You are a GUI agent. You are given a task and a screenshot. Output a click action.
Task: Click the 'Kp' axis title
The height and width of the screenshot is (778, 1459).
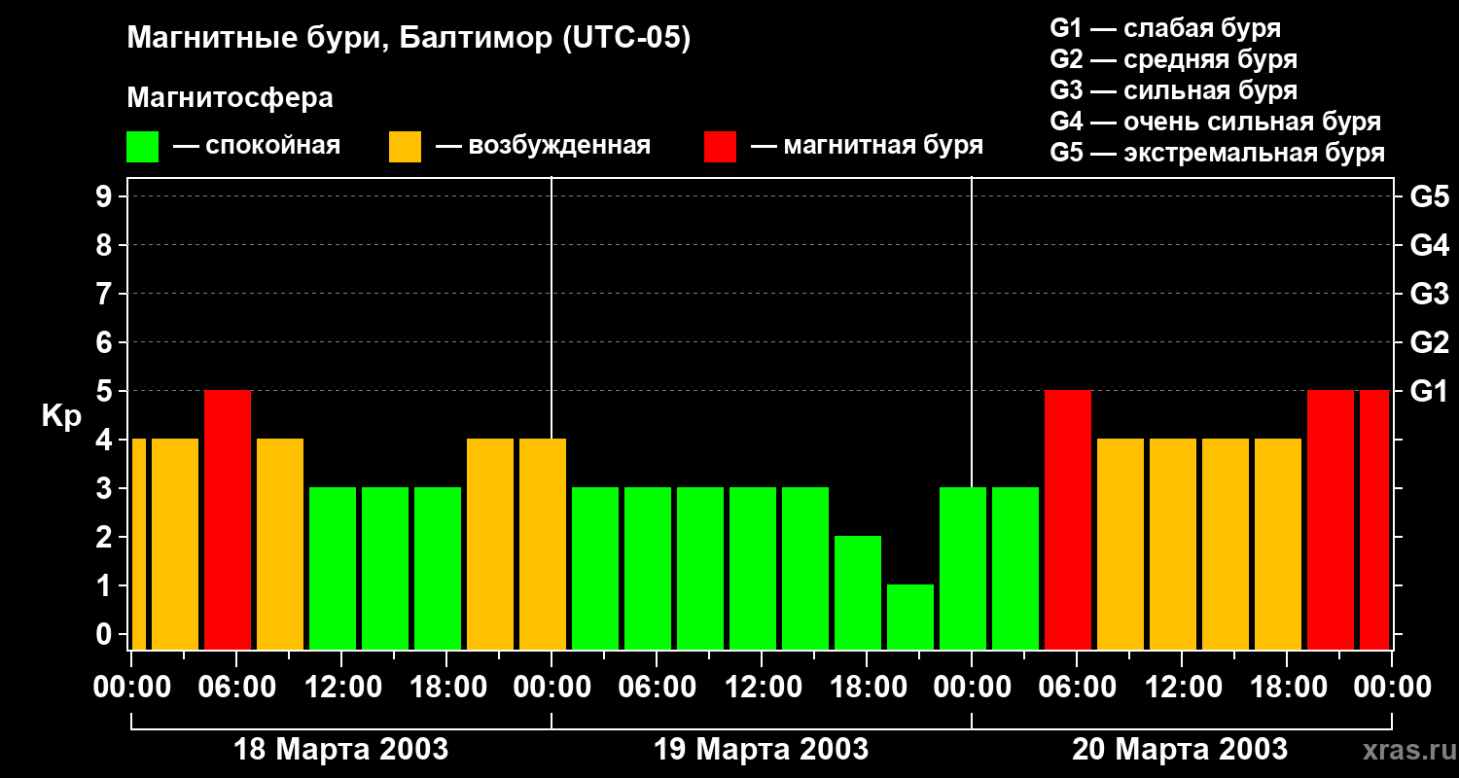click(x=61, y=415)
